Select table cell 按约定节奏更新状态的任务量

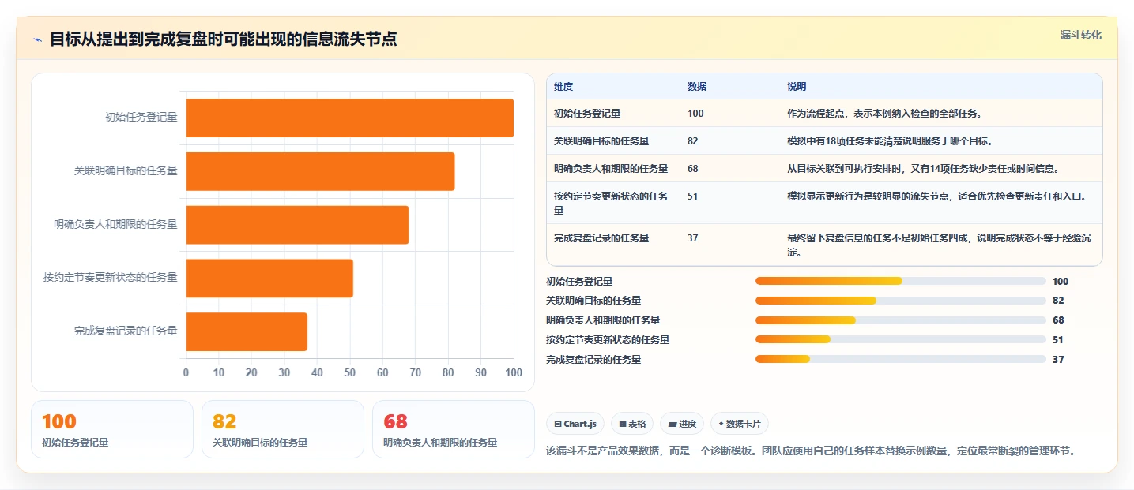611,204
